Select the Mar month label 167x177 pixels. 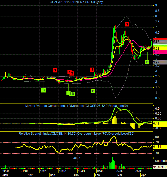pyautogui.click(x=120, y=175)
